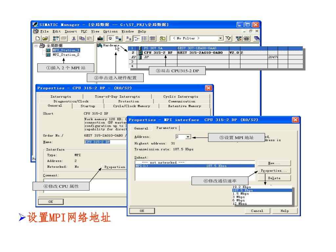Viewport: 336px width, 252px height.
Task: Click Properties... button beside subnet list
Action: point(274,171)
